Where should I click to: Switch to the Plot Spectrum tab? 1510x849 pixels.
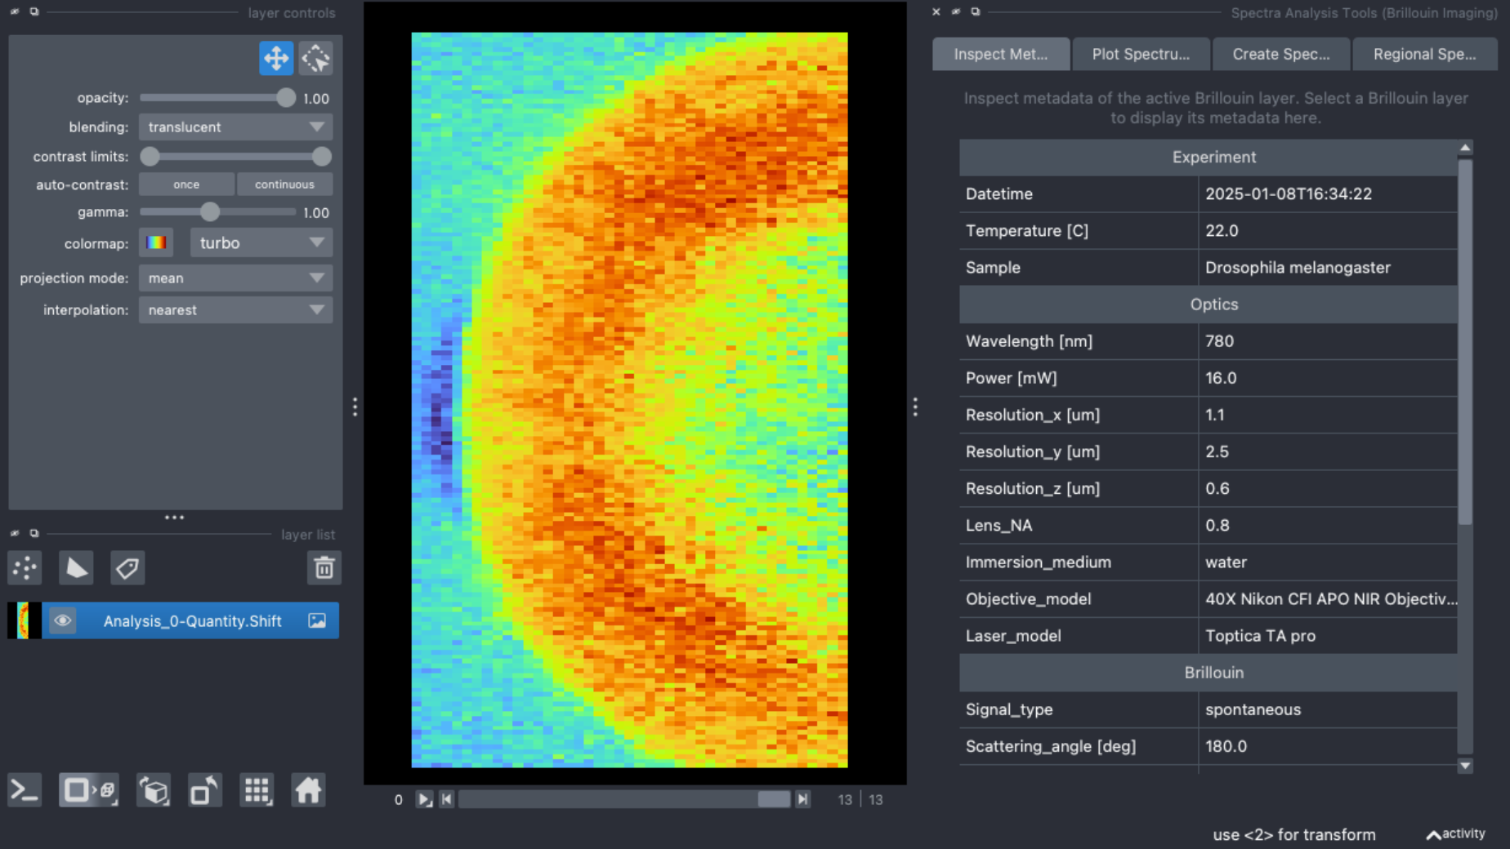coord(1141,54)
